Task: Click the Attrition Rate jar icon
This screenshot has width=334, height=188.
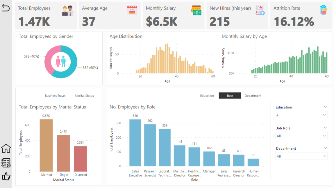Action: pyautogui.click(x=323, y=10)
